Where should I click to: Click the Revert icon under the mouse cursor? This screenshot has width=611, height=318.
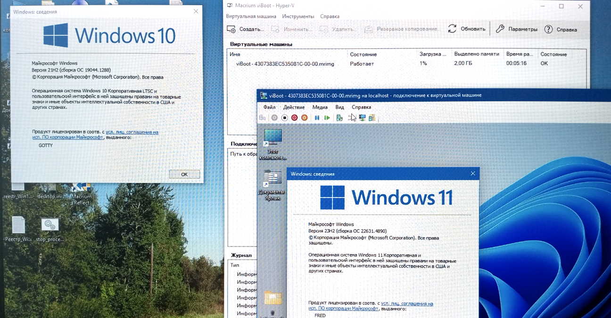coord(351,118)
